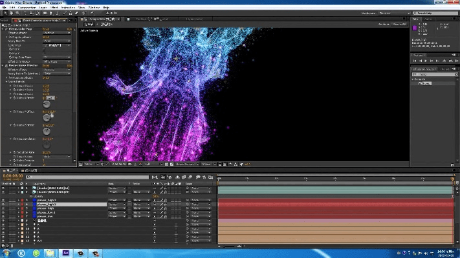Click the Windows Start button
This screenshot has width=460, height=258.
tap(6, 253)
